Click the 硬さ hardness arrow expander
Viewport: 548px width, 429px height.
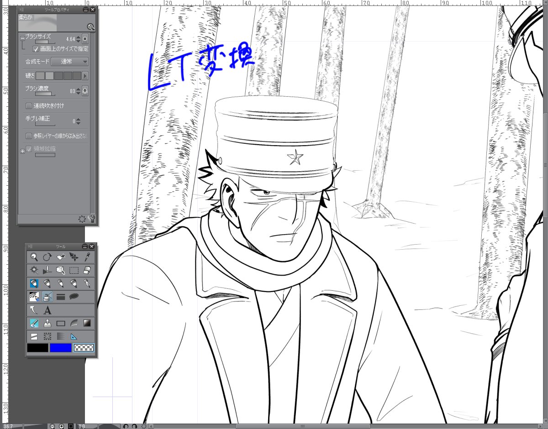point(85,76)
